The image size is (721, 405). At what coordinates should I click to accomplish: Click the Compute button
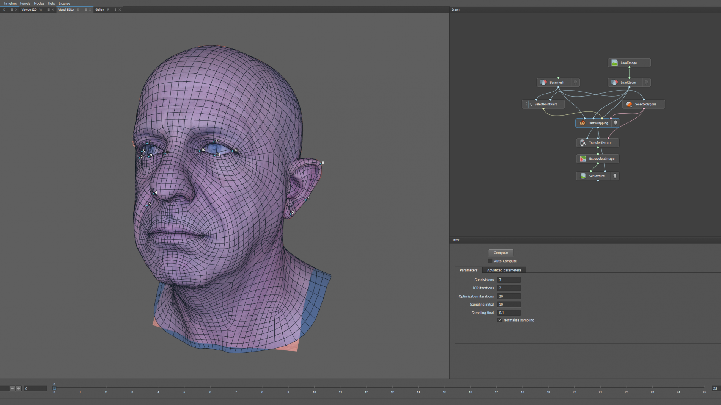(501, 253)
